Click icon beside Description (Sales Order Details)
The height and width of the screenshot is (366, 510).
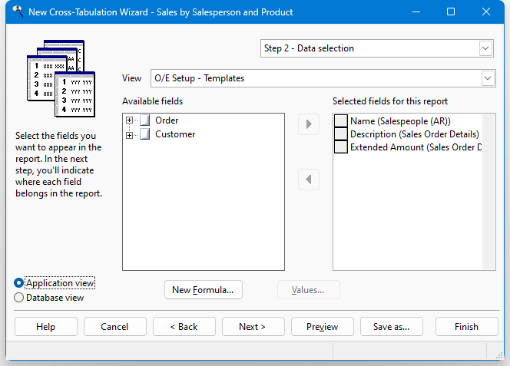pyautogui.click(x=341, y=134)
